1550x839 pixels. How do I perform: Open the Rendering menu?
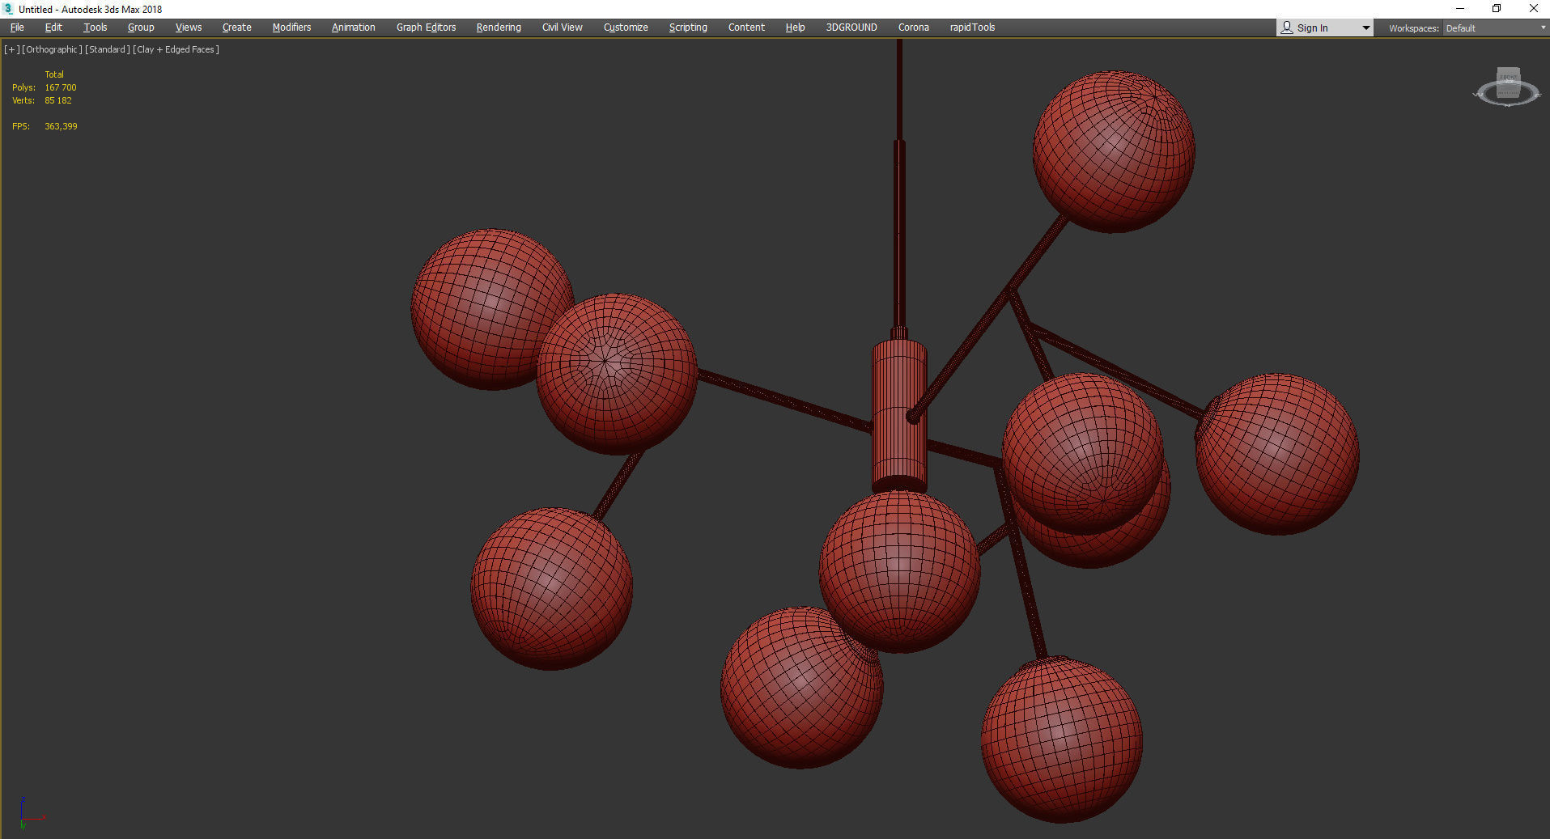(x=499, y=28)
